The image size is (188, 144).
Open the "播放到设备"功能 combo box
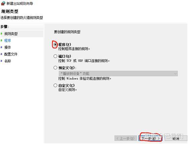point(118,74)
